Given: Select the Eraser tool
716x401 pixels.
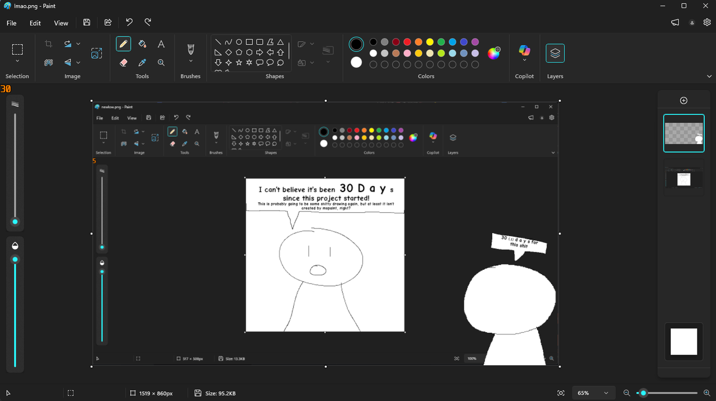Looking at the screenshot, I should click(123, 63).
